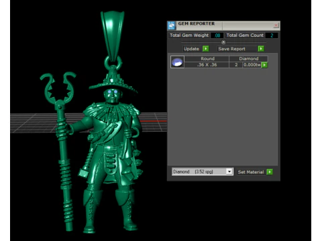The height and width of the screenshot is (241, 322).
Task: Click the GEM REPORTER title text
Action: click(x=197, y=23)
